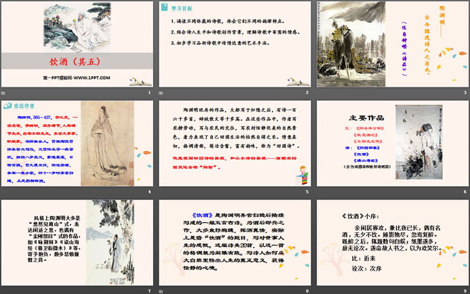Select the 《饮酒》小序 slide thumbnail
470x294 pixels.
point(393,242)
